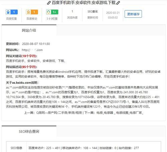This screenshot has width=167, height=152.
Task: Click the SEO信息 table cell
Action: 16,148
